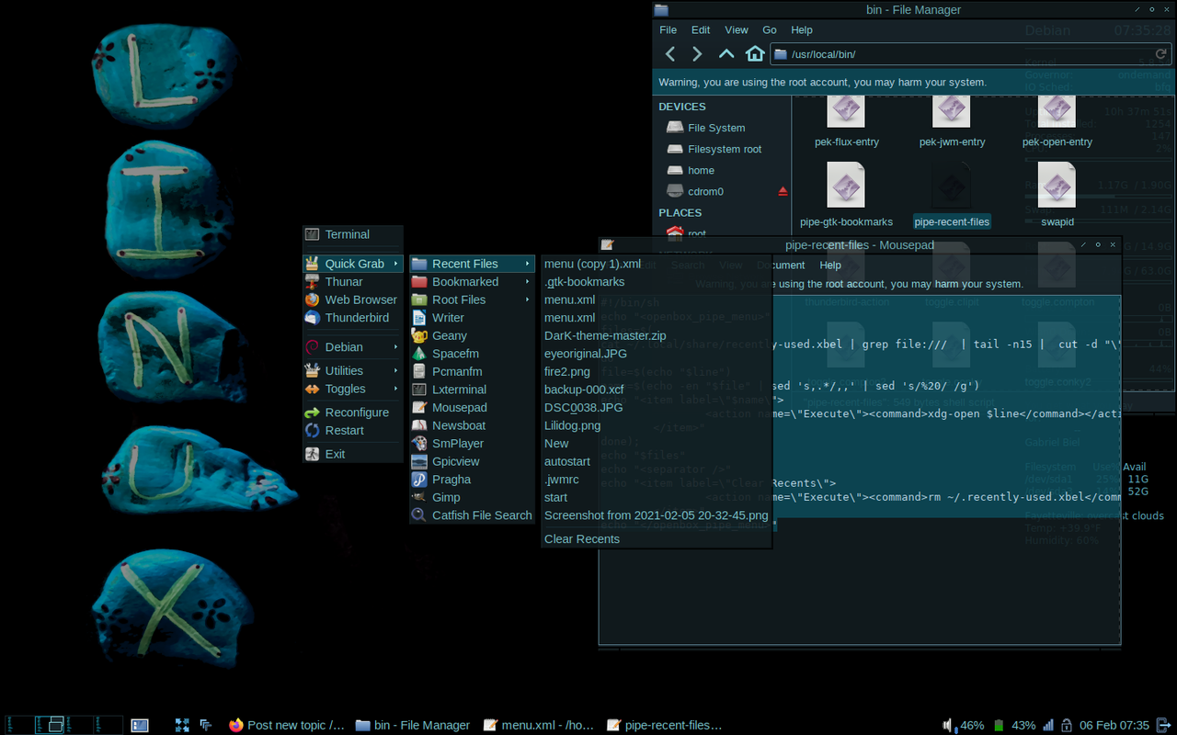Viewport: 1177px width, 735px height.
Task: Choose Restart in the Openbox menu
Action: click(x=353, y=430)
